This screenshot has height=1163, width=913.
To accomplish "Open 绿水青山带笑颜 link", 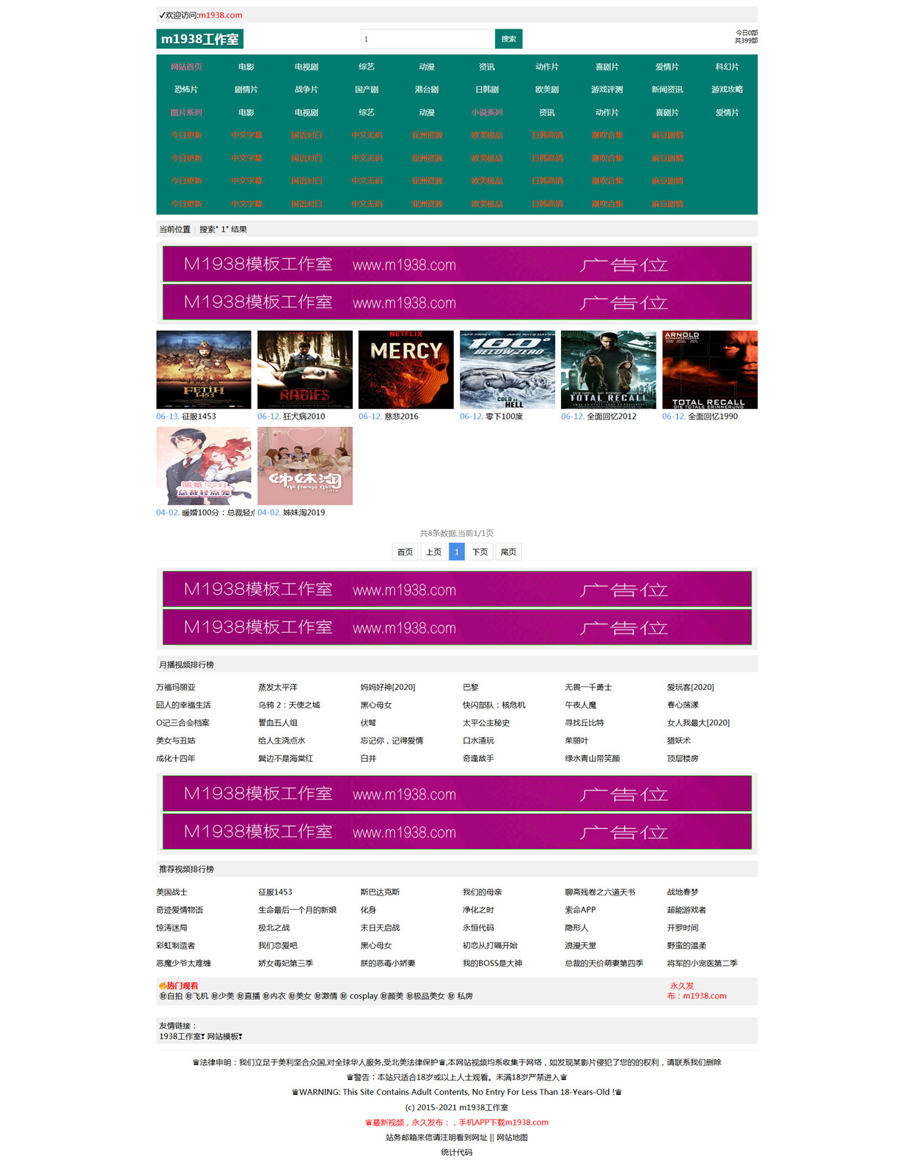I will tap(593, 758).
